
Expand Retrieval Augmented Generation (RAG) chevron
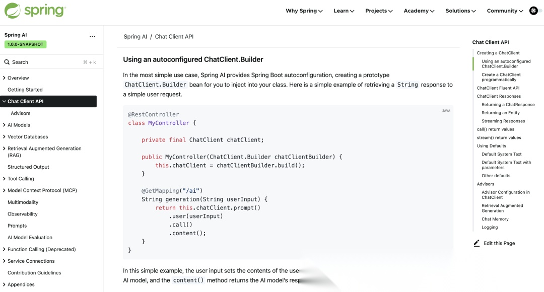pos(4,149)
